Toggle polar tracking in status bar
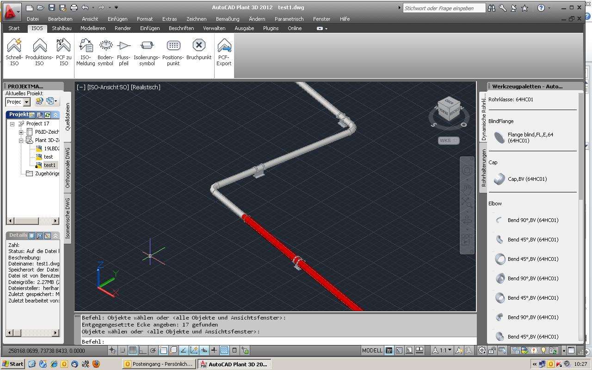Image resolution: width=592 pixels, height=370 pixels. click(153, 351)
